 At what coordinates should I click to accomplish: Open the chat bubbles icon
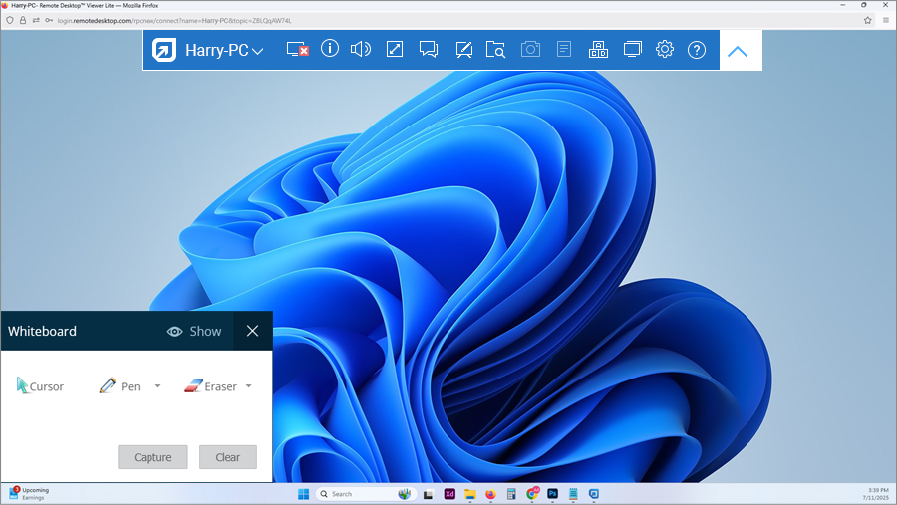click(429, 50)
